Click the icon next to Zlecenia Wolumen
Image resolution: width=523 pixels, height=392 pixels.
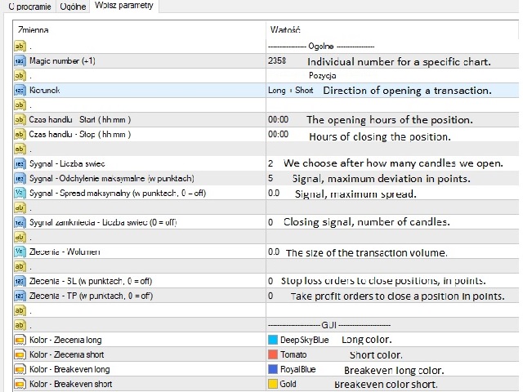click(20, 252)
